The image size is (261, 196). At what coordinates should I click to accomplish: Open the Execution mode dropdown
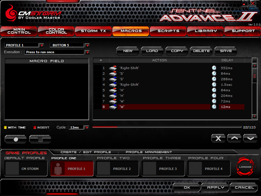coord(87,52)
